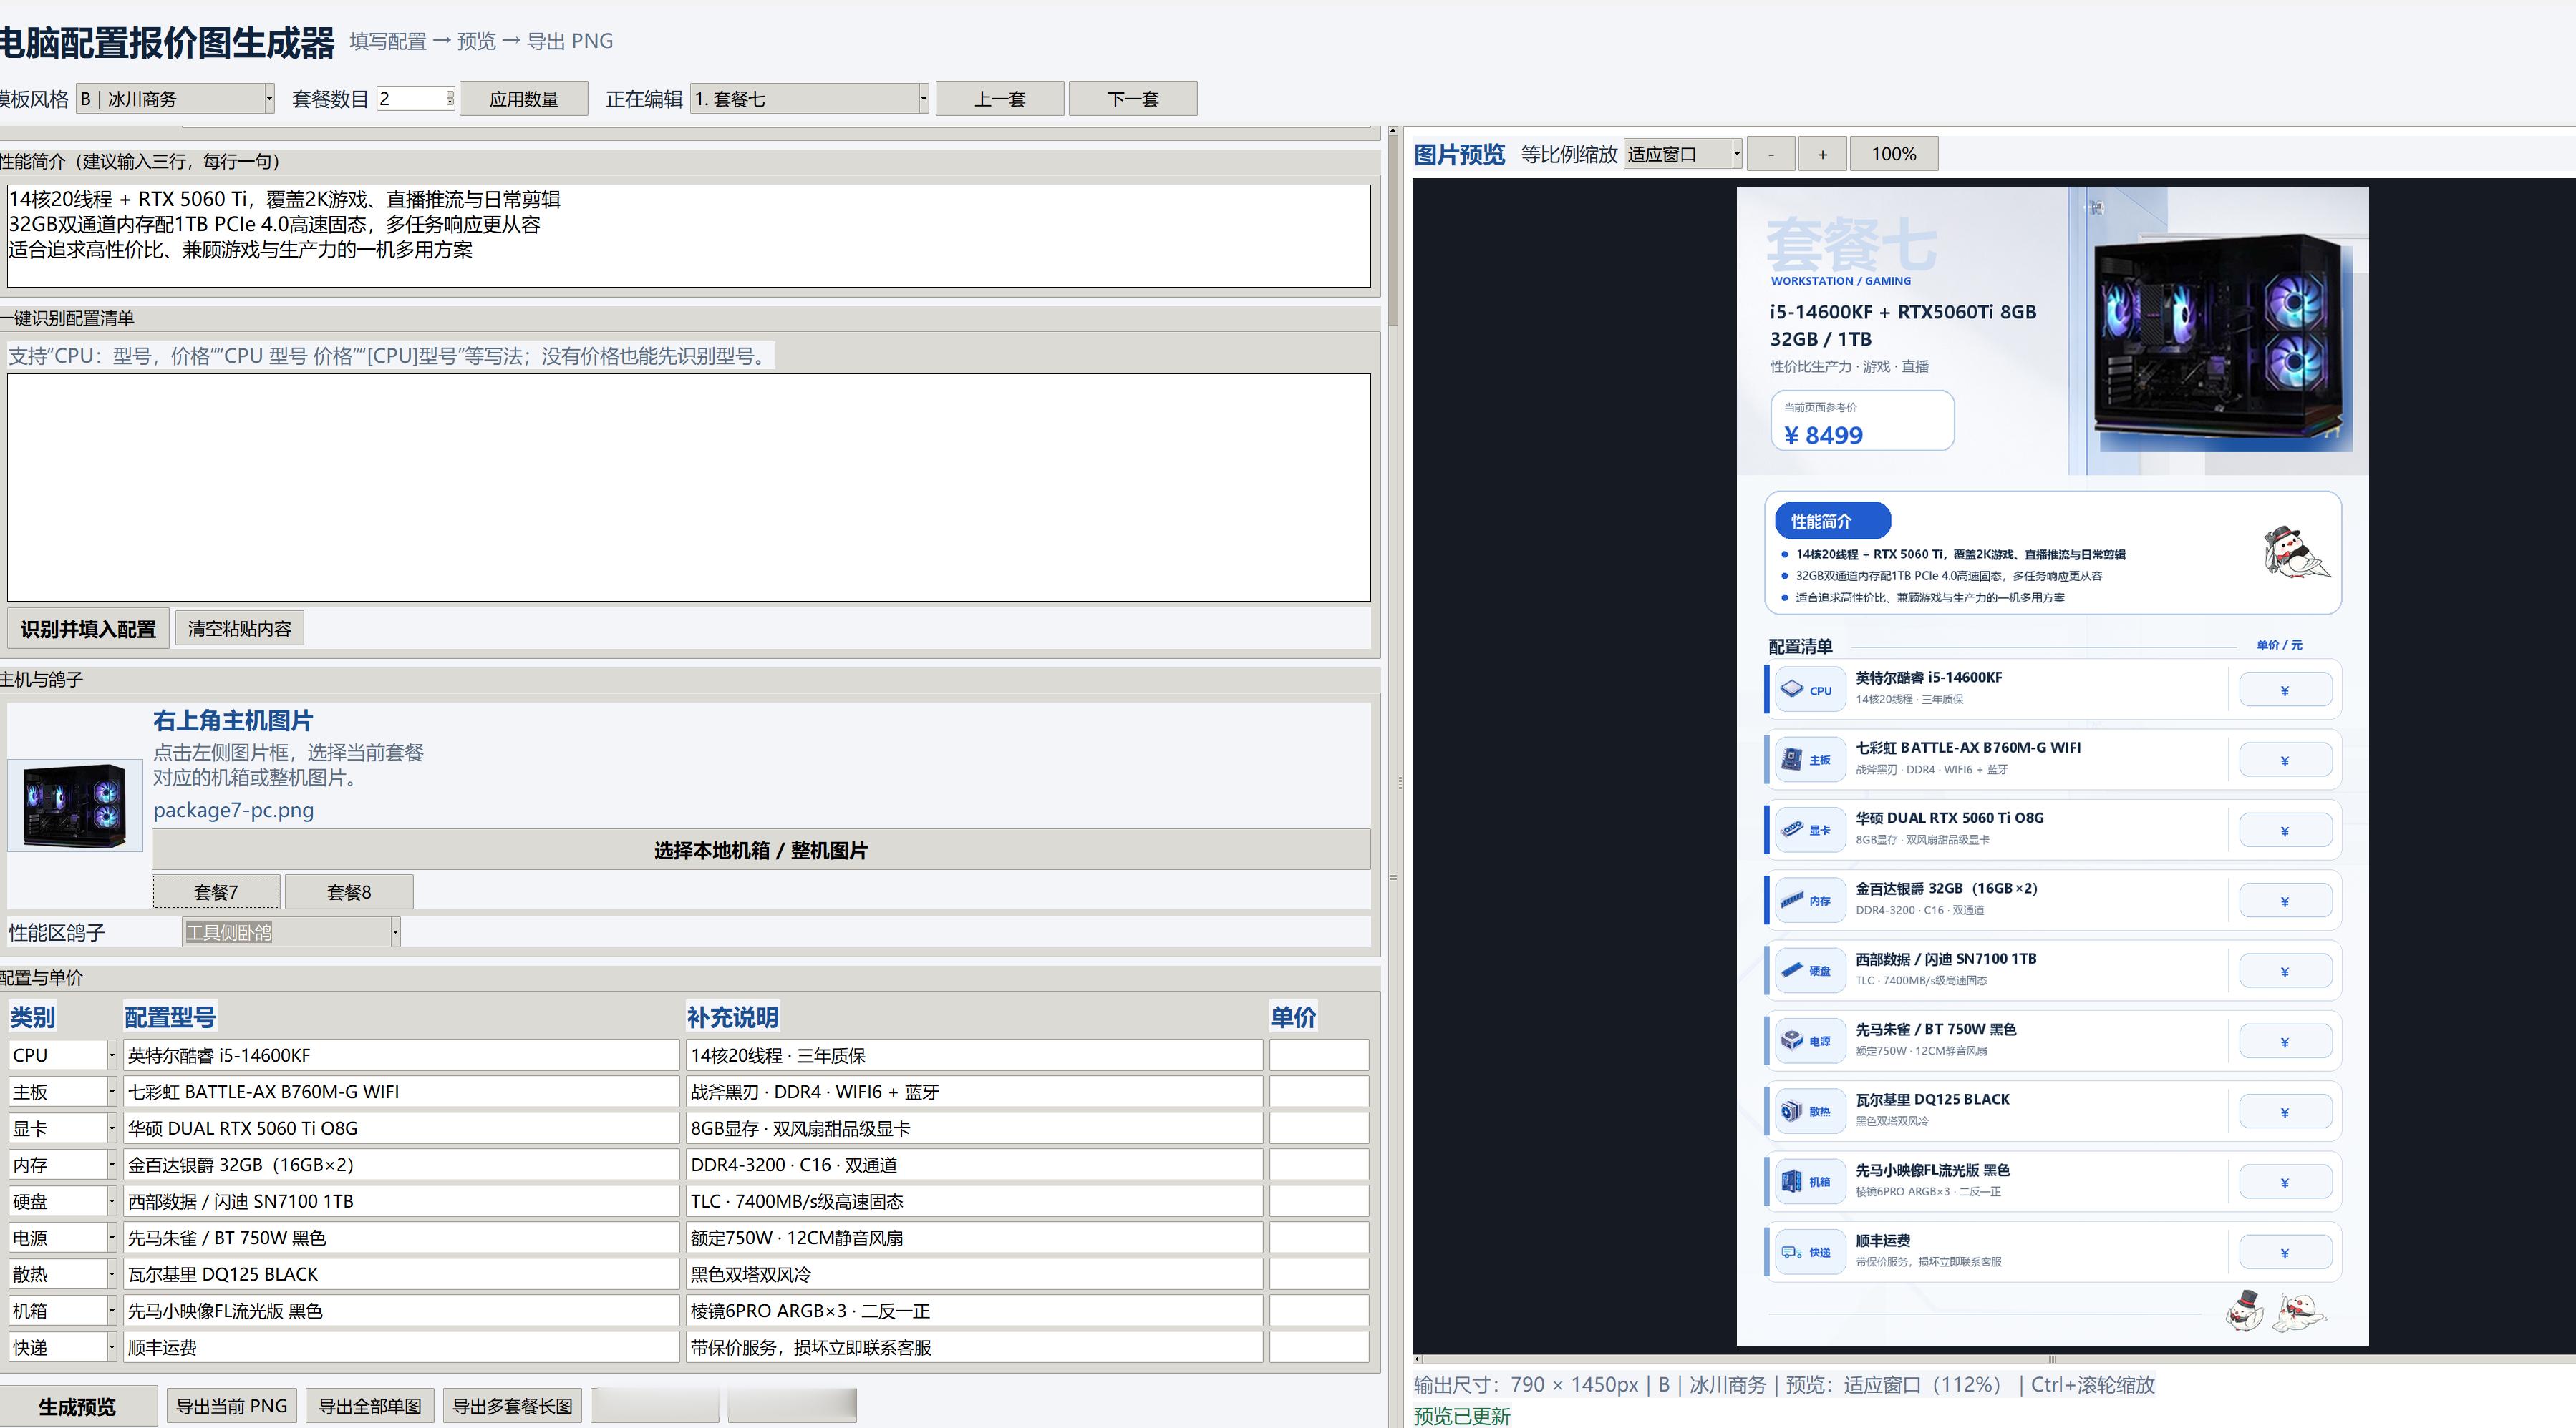Open the template style dropdown 冰川商务
Image resolution: width=2576 pixels, height=1428 pixels.
click(x=175, y=99)
